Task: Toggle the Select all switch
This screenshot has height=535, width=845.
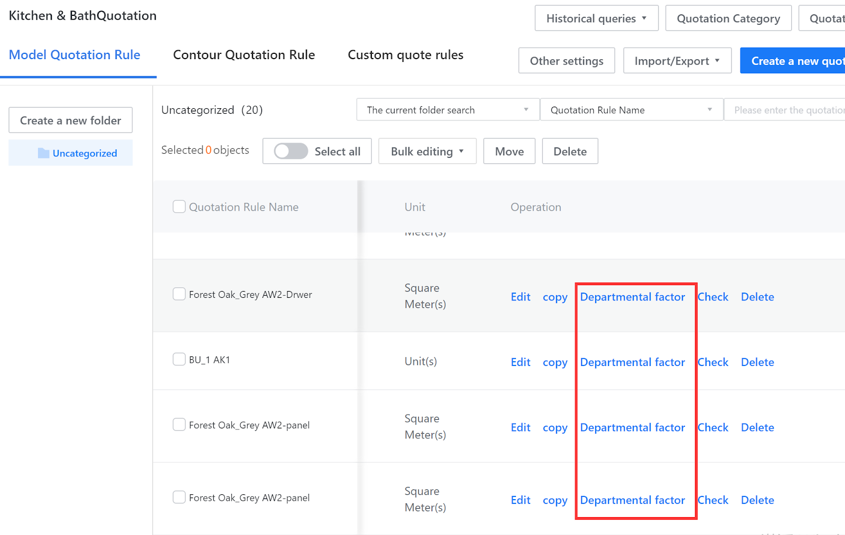Action: coord(290,152)
